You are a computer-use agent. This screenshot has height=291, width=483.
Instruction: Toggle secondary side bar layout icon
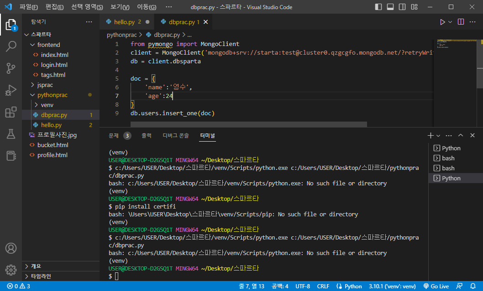pyautogui.click(x=402, y=7)
